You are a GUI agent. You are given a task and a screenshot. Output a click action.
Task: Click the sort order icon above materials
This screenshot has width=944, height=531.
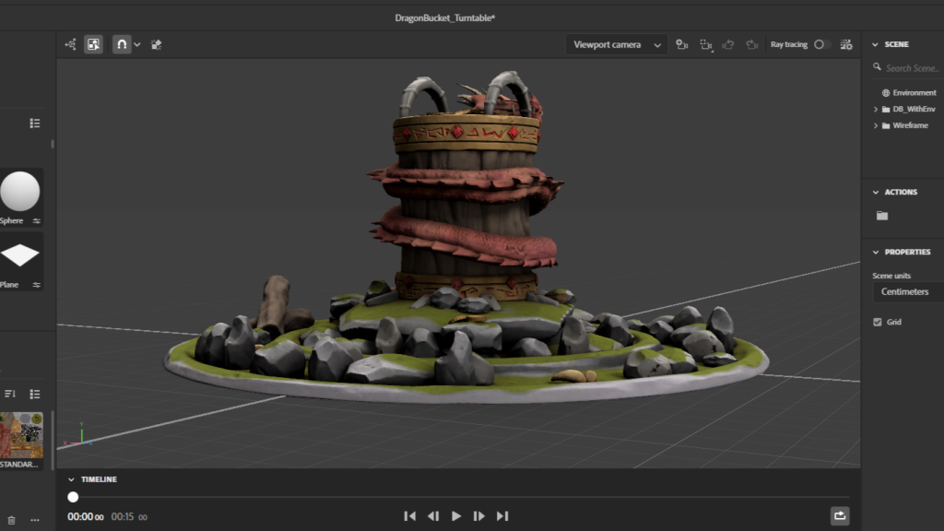(x=12, y=394)
